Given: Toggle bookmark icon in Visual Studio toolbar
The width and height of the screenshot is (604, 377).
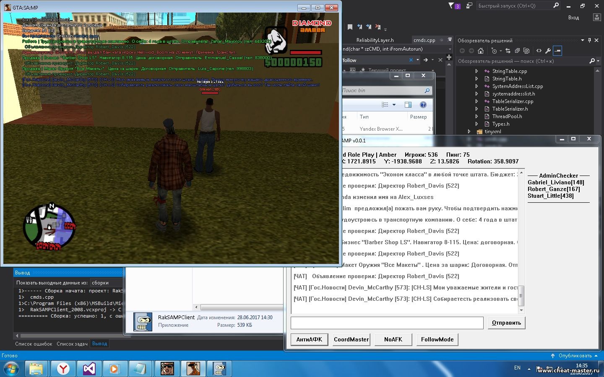Looking at the screenshot, I should 350,27.
